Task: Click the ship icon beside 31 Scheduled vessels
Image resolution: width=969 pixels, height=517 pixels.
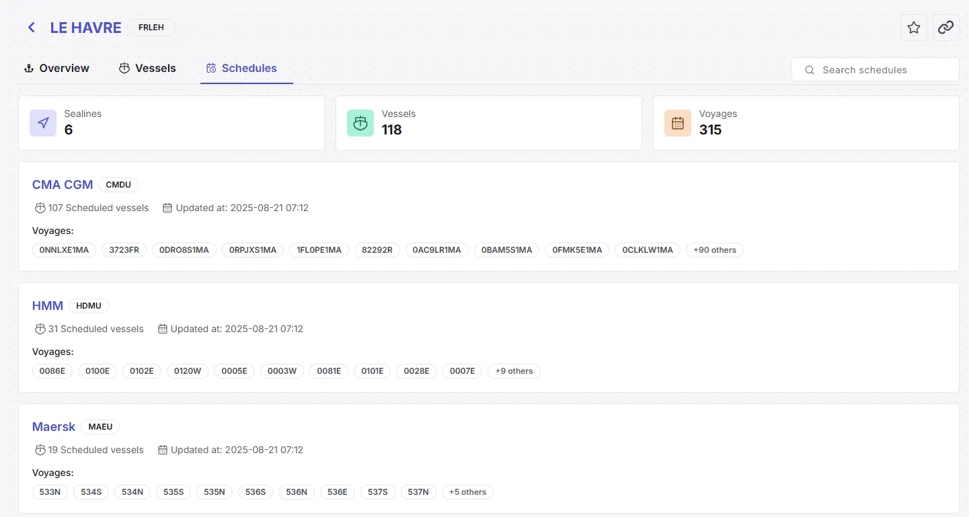Action: tap(40, 329)
